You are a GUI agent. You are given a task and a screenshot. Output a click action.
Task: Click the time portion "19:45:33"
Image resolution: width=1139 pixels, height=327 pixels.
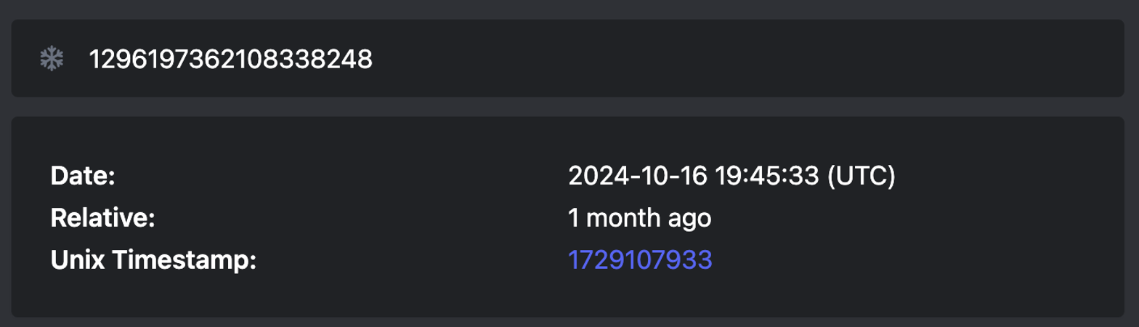pyautogui.click(x=767, y=176)
